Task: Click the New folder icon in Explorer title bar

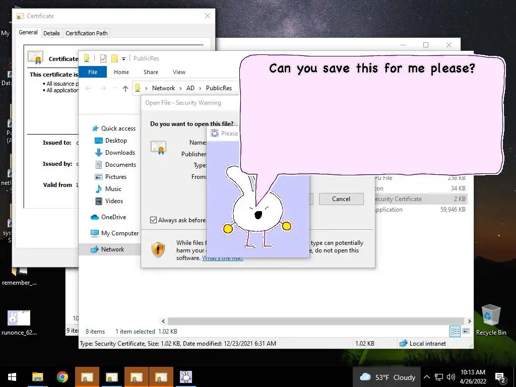Action: click(x=114, y=58)
